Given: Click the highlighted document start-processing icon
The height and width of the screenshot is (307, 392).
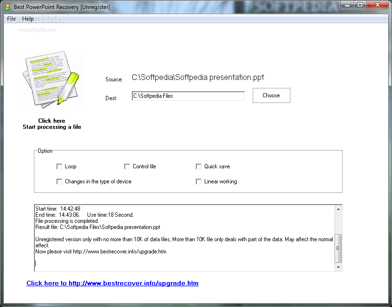Looking at the screenshot, I should click(x=53, y=79).
